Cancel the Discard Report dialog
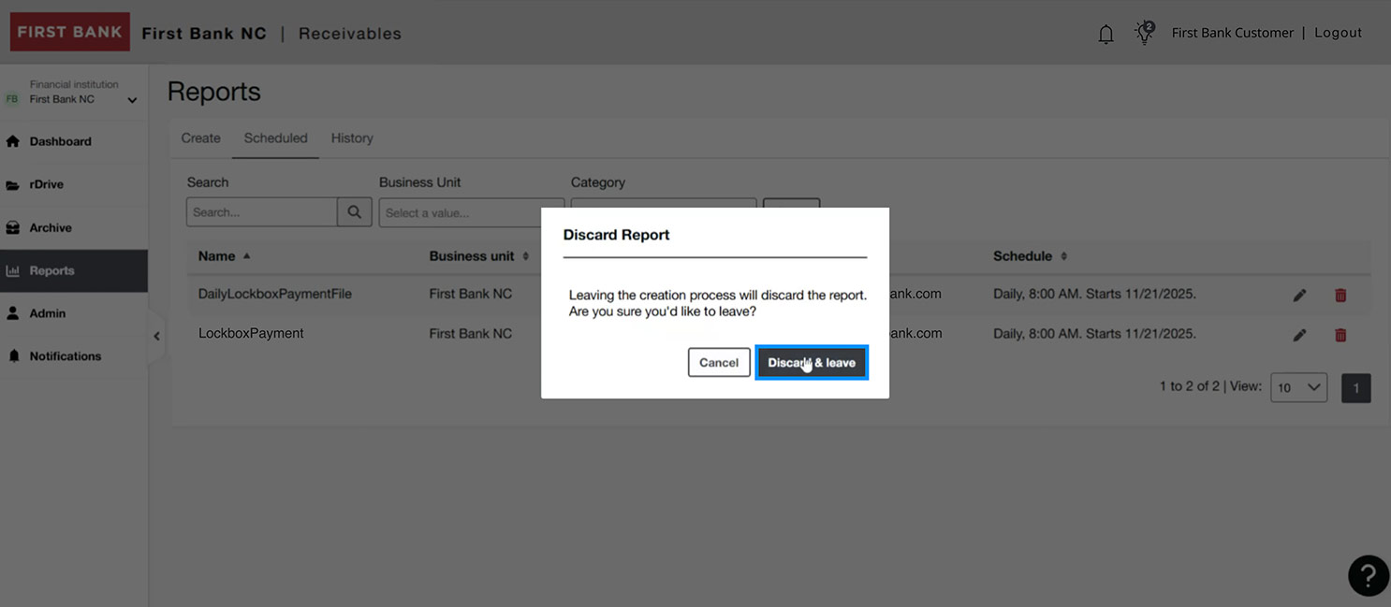This screenshot has height=607, width=1391. (x=718, y=362)
